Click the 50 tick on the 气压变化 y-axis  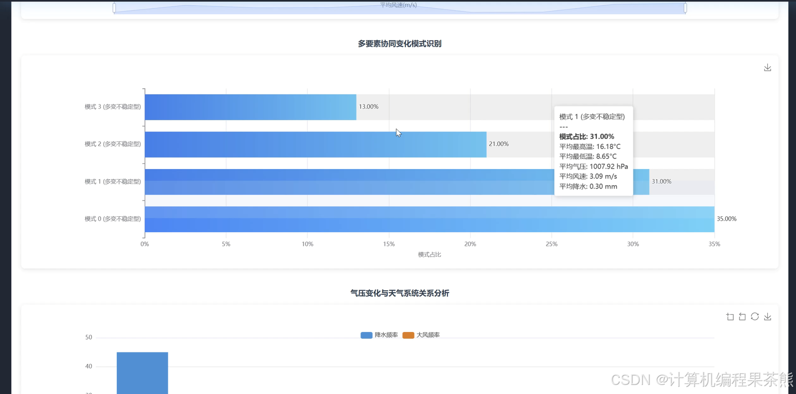point(89,337)
